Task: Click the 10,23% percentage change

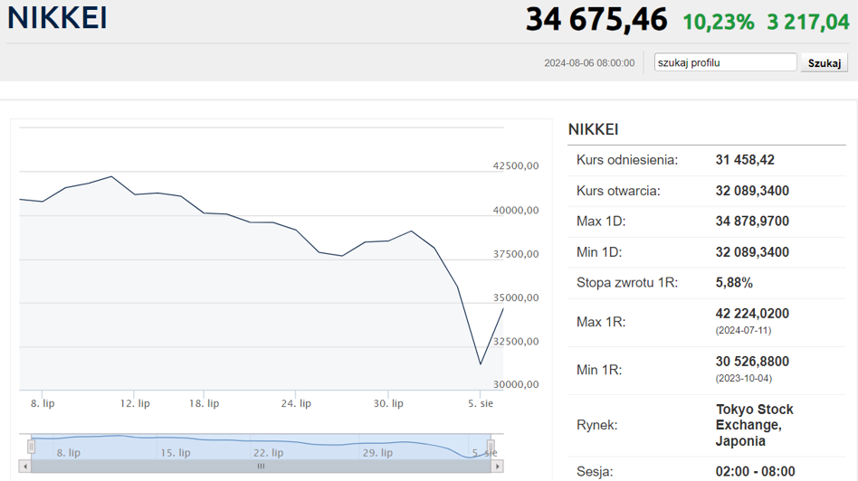Action: tap(718, 22)
